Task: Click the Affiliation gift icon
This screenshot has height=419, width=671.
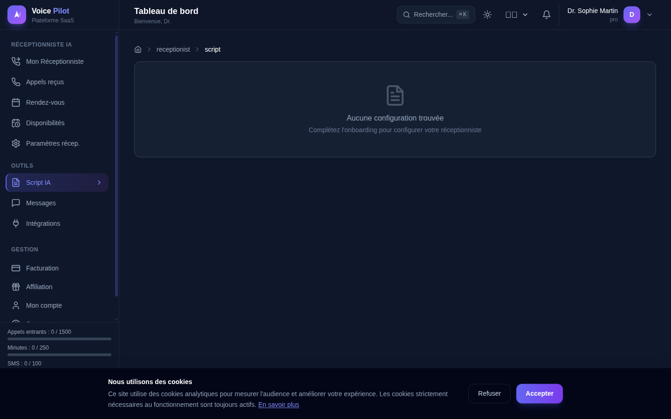Action: 16,287
